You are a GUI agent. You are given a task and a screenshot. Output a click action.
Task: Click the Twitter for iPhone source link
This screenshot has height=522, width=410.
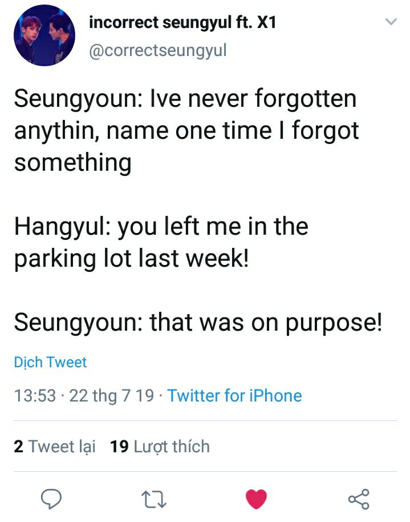pyautogui.click(x=234, y=395)
